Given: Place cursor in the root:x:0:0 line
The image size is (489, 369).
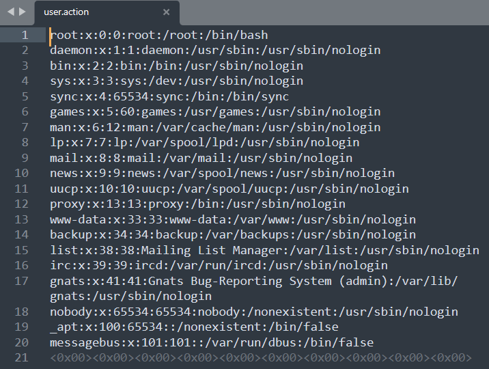Looking at the screenshot, I should coord(158,35).
